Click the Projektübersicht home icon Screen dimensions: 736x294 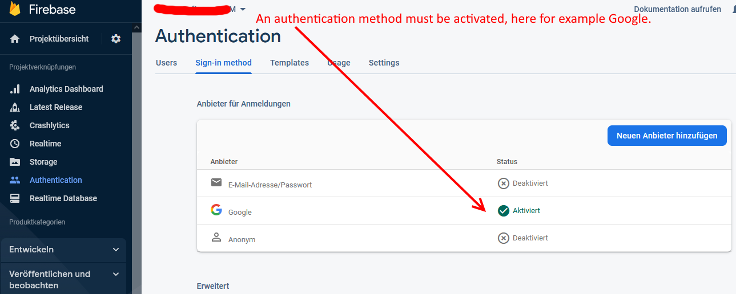click(15, 39)
